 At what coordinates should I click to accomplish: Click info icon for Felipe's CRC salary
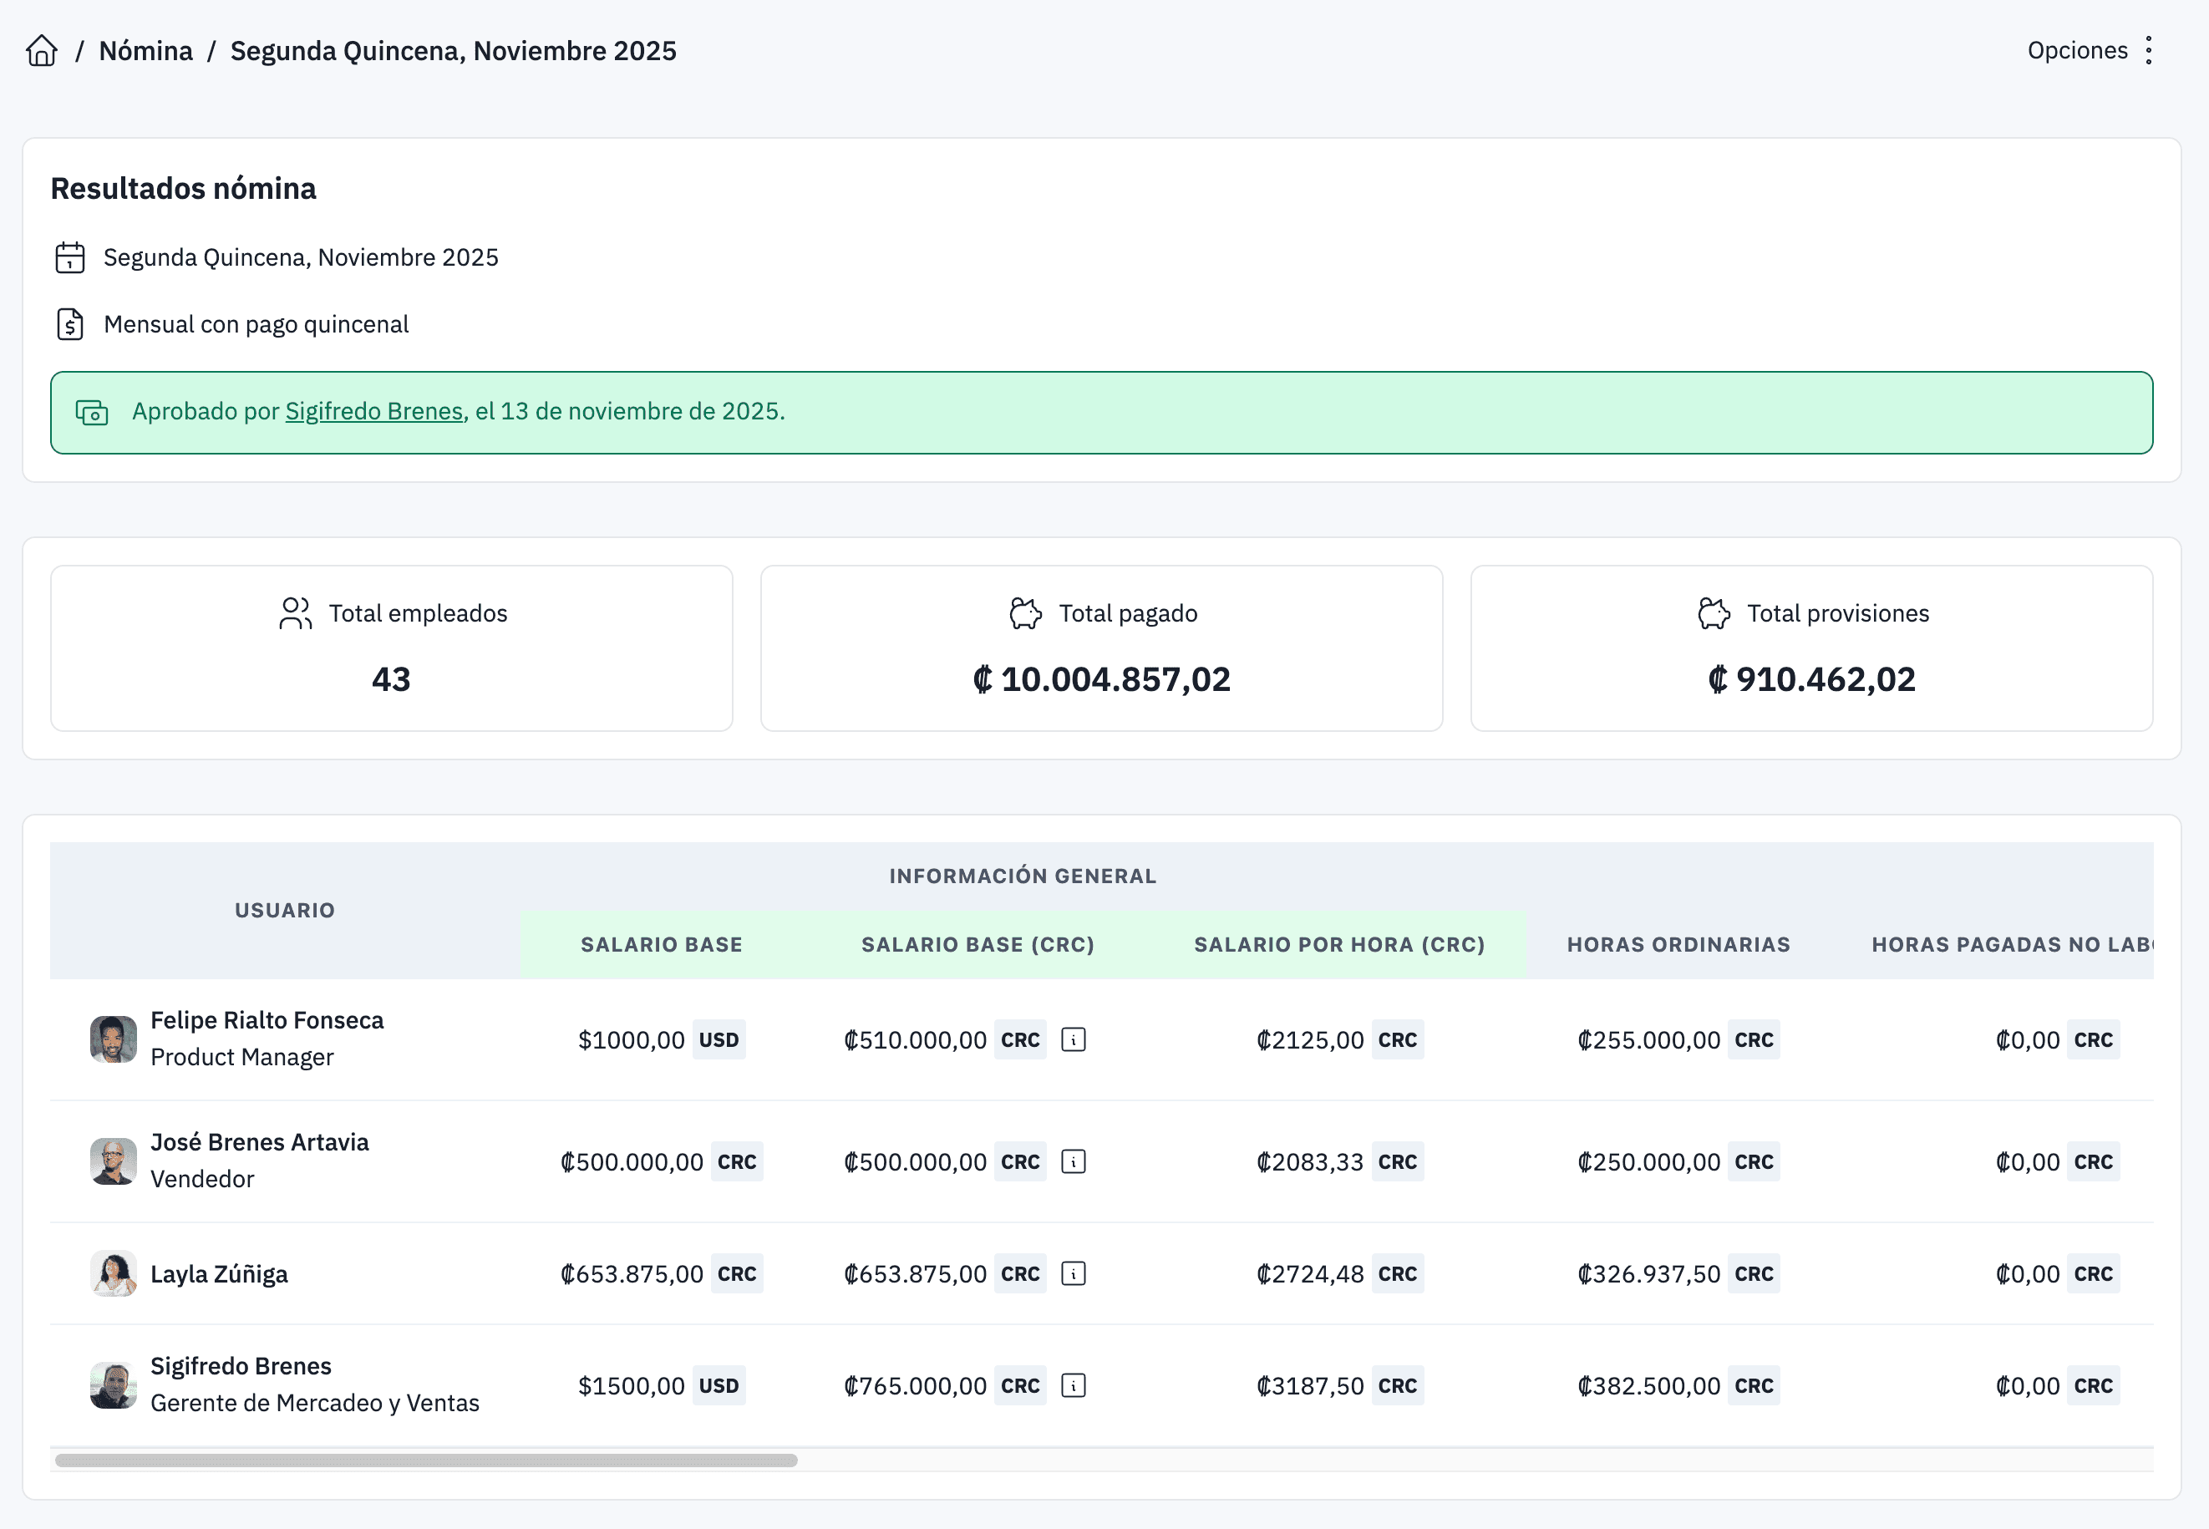tap(1073, 1039)
